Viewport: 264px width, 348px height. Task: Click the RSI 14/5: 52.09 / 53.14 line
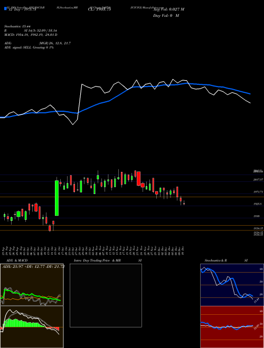click(31, 31)
